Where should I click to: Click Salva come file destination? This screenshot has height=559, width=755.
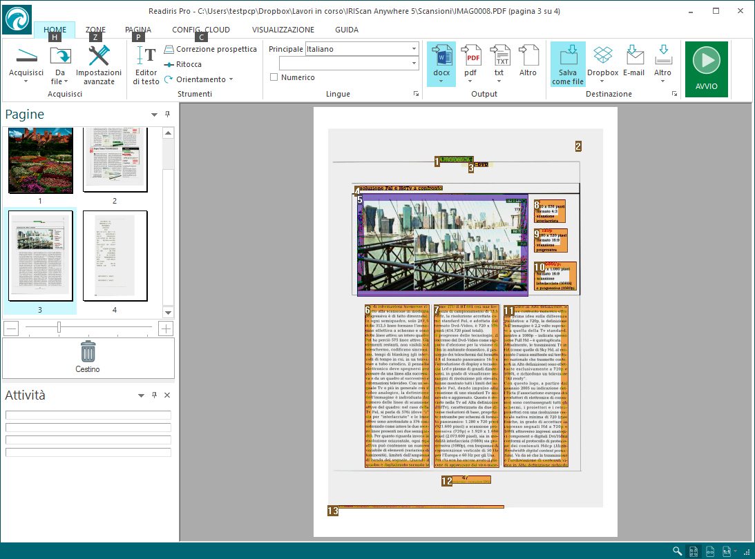click(x=567, y=63)
